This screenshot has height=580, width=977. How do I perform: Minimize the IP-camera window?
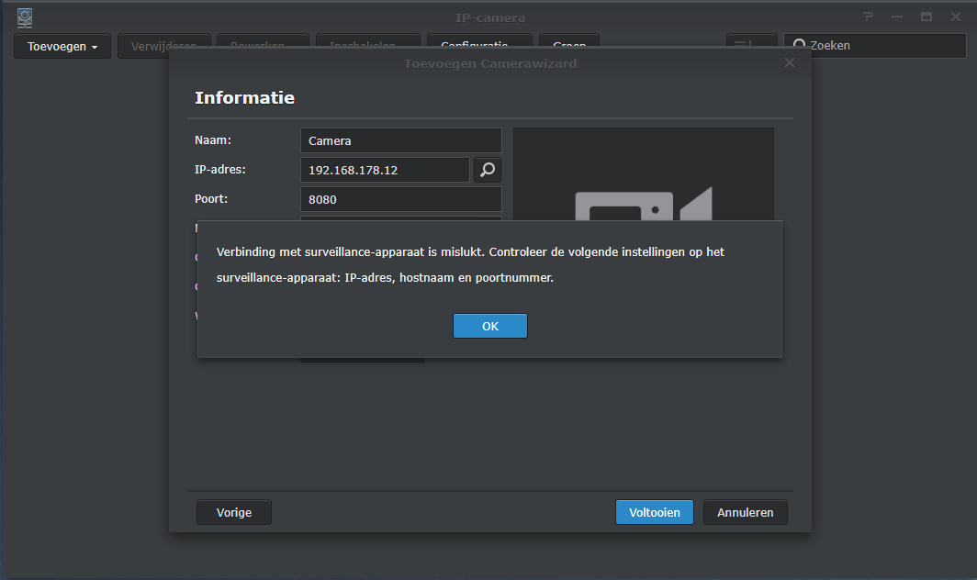(897, 17)
